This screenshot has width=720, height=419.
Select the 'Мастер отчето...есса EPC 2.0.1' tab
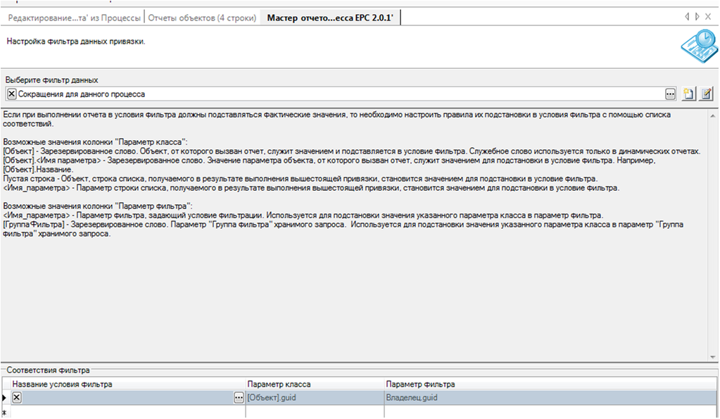[329, 17]
